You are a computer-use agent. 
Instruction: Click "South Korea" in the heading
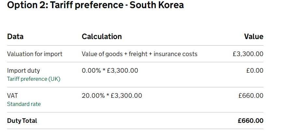tap(157, 6)
